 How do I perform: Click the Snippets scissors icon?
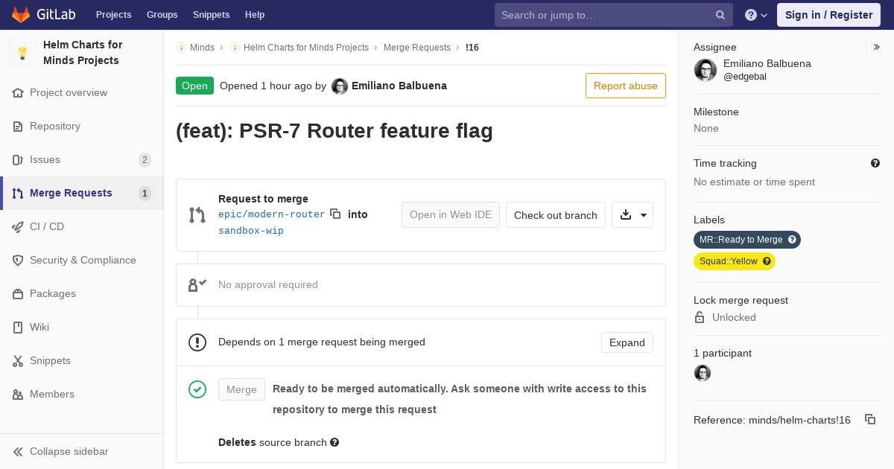click(18, 361)
